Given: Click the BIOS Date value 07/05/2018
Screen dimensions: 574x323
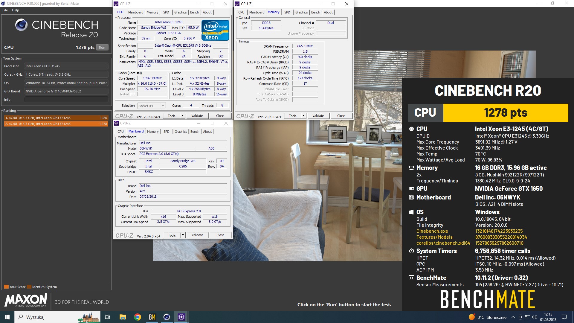Looking at the screenshot, I should pos(183,197).
